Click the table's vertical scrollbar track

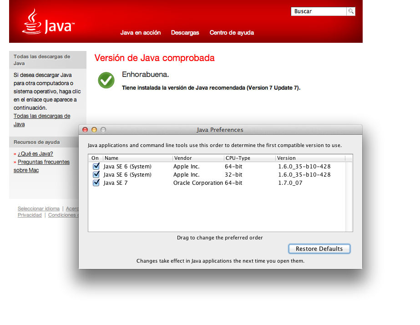click(x=349, y=196)
